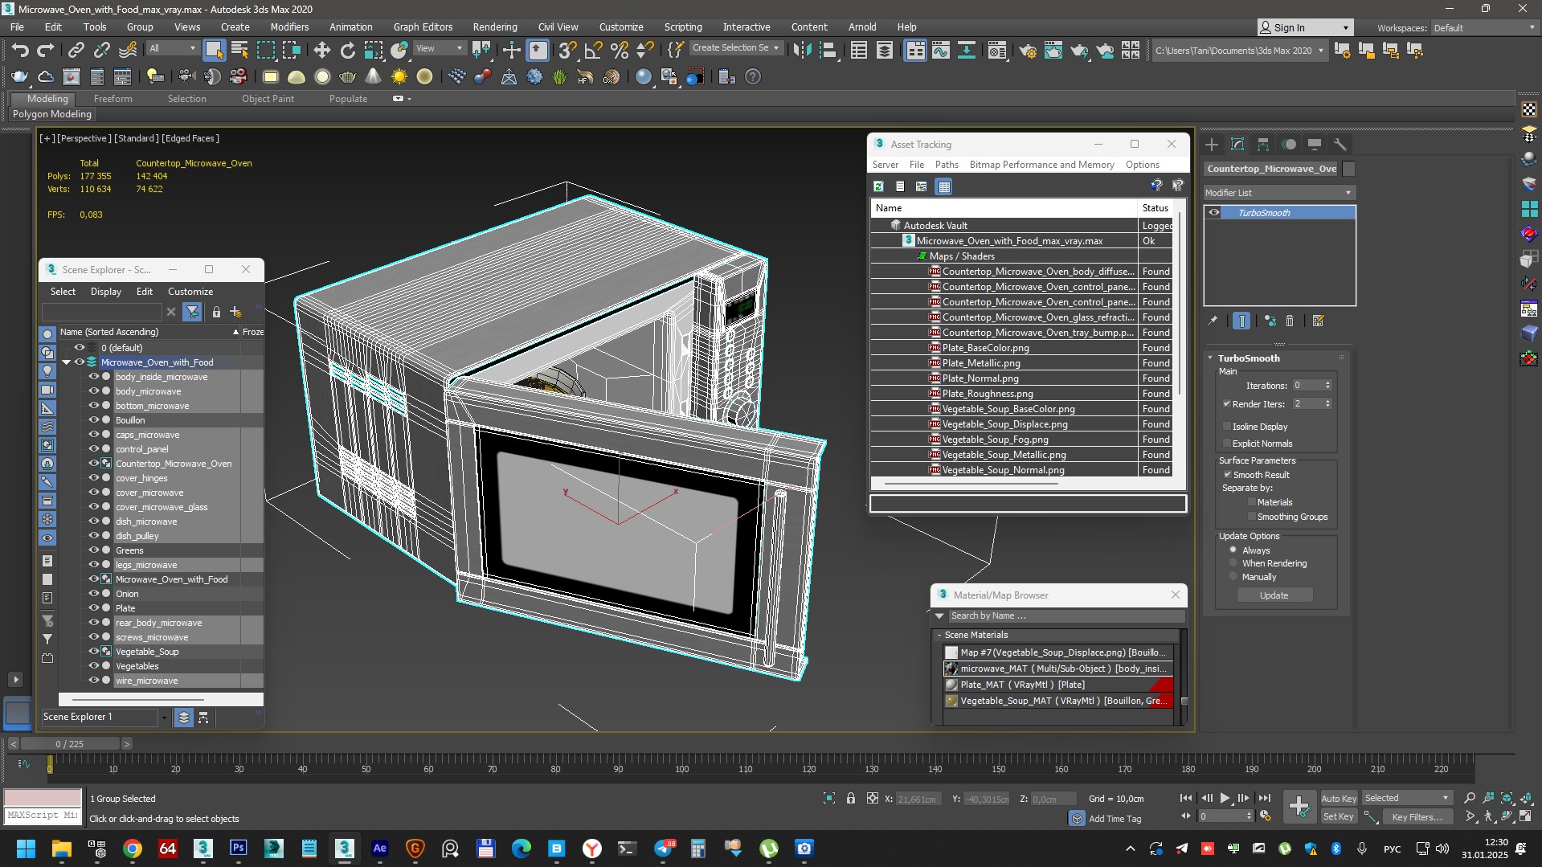Viewport: 1542px width, 867px height.
Task: Click the Auto Key button
Action: click(x=1339, y=799)
